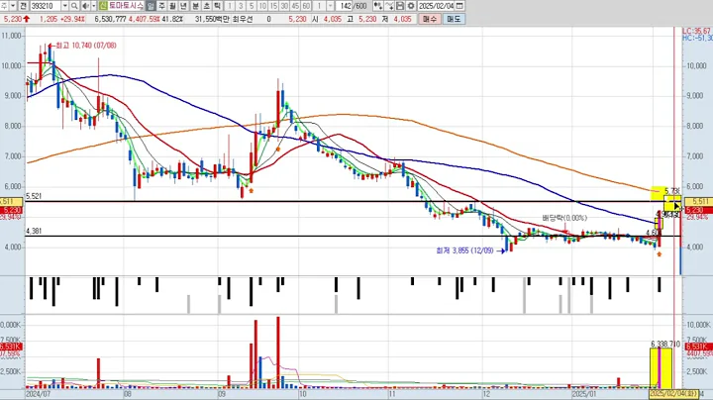Click the traded volume 6,530,777 value
Viewport: 713px width, 400px height.
coord(111,19)
